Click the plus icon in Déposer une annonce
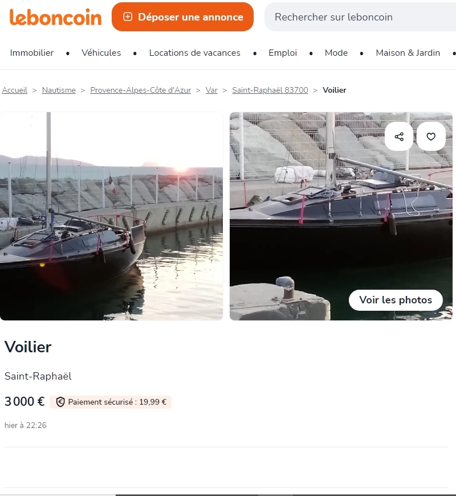 coord(128,17)
